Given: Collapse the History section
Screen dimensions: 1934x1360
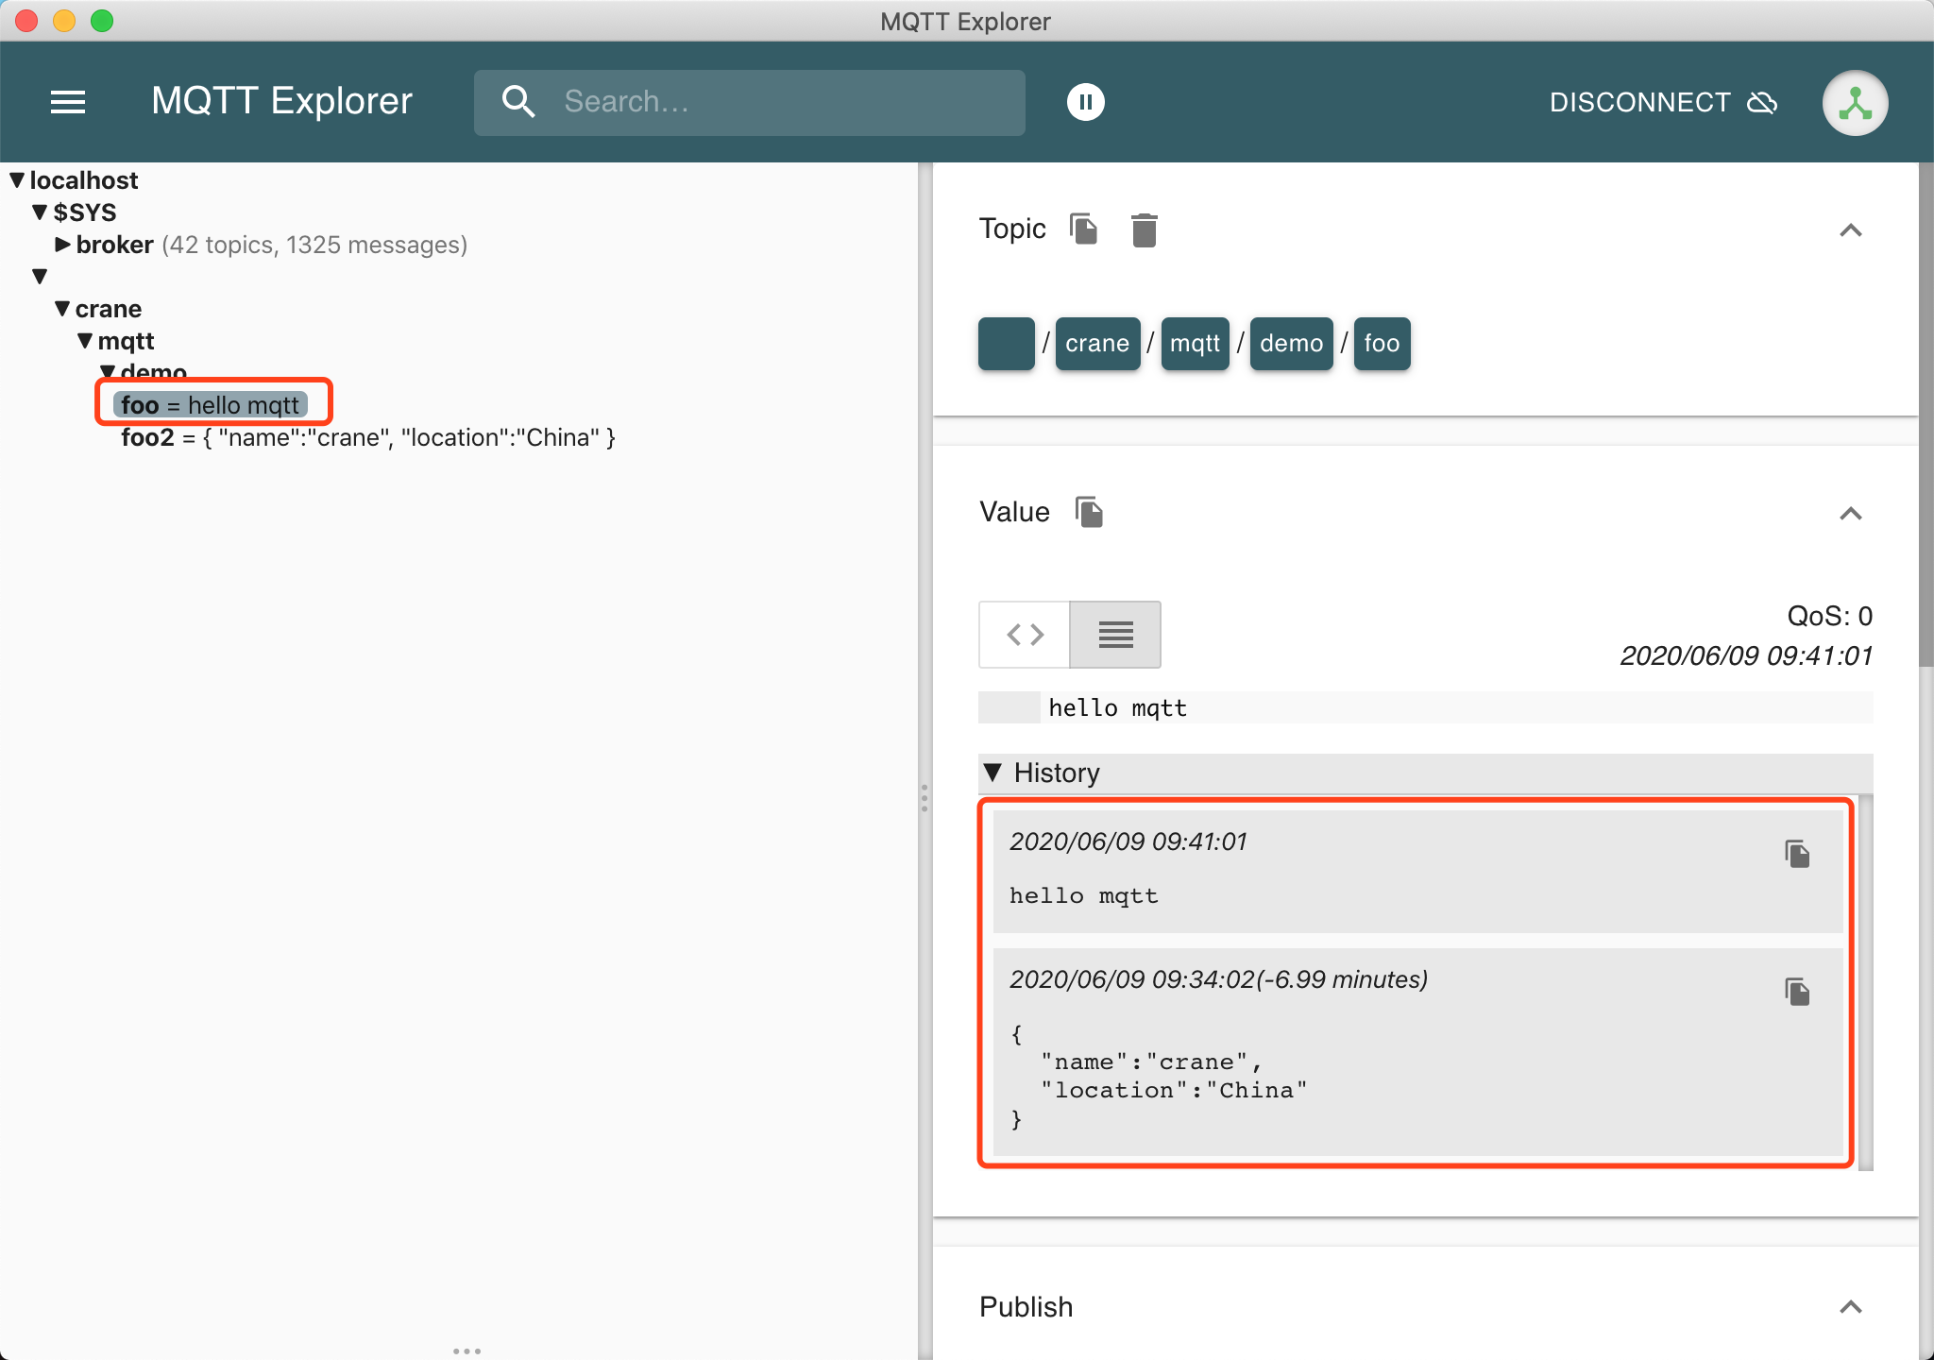Looking at the screenshot, I should click(992, 773).
